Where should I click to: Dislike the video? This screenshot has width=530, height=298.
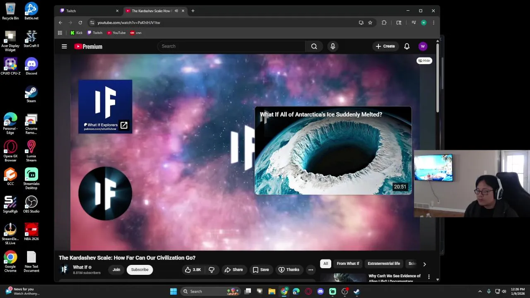point(212,269)
